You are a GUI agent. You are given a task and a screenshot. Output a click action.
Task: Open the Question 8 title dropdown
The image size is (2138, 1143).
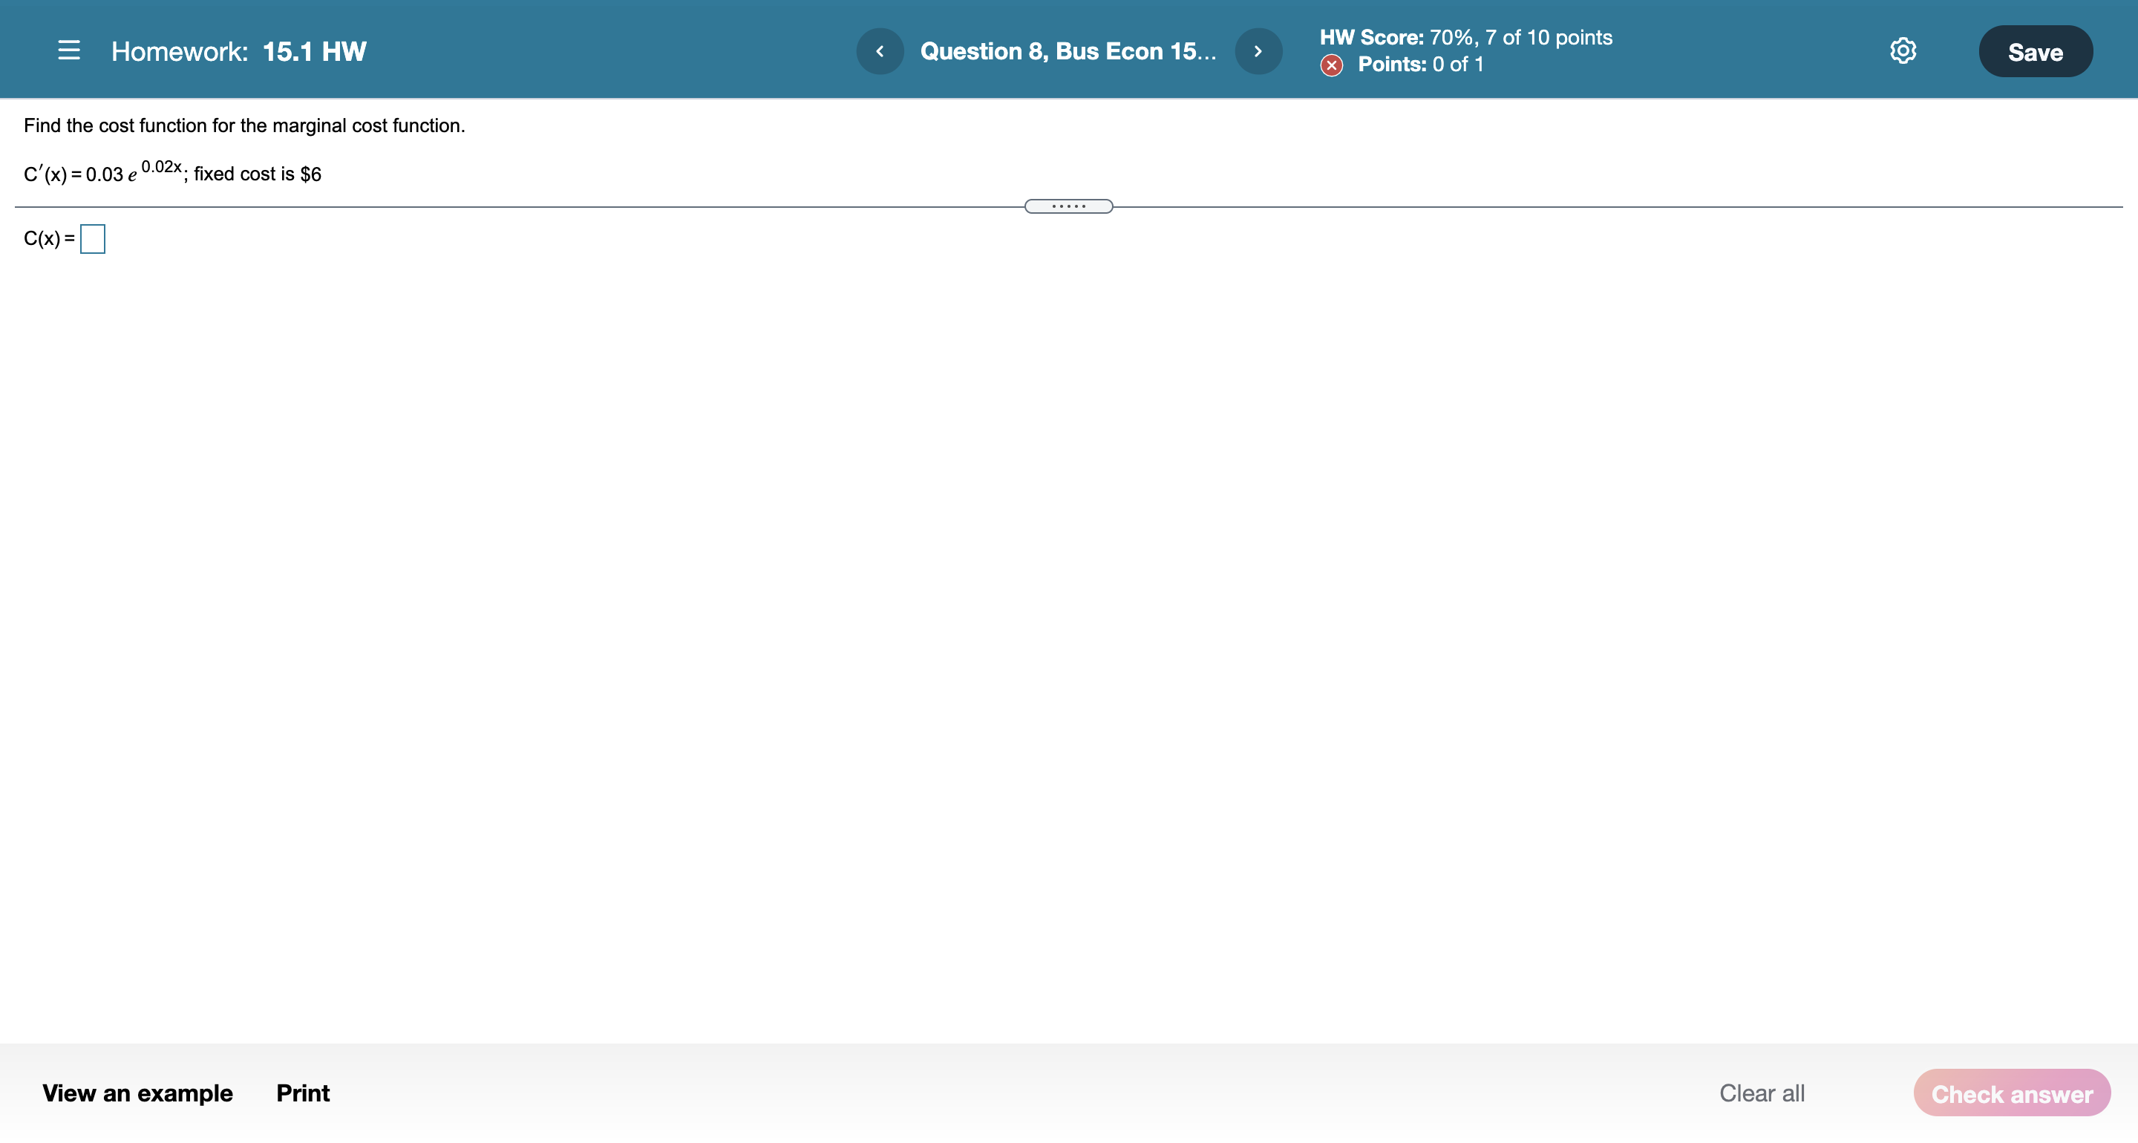pyautogui.click(x=1068, y=51)
